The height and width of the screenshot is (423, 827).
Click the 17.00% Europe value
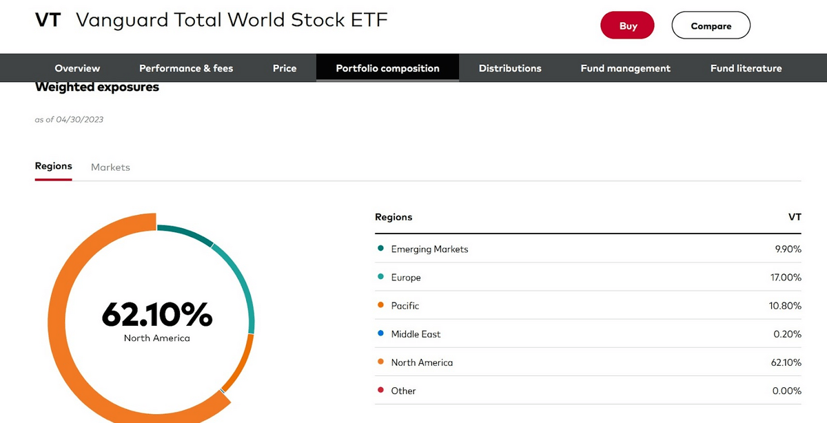click(x=786, y=278)
